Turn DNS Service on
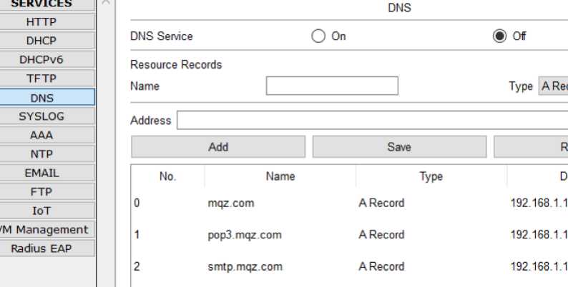This screenshot has height=287, width=568. (318, 36)
